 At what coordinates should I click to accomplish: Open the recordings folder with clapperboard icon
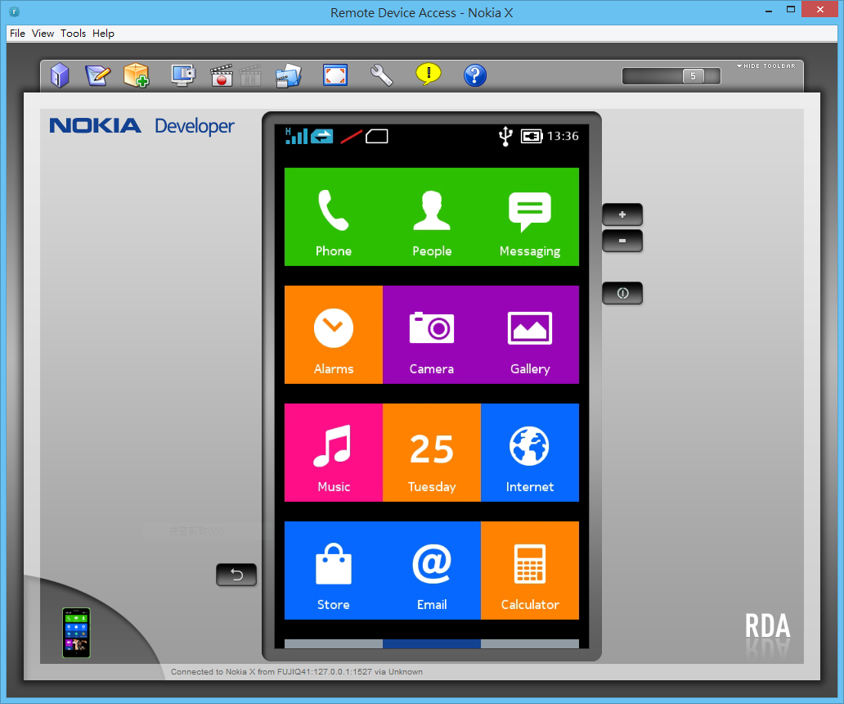tap(288, 75)
